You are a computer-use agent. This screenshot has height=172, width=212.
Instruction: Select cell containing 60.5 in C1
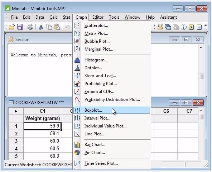[42, 148]
